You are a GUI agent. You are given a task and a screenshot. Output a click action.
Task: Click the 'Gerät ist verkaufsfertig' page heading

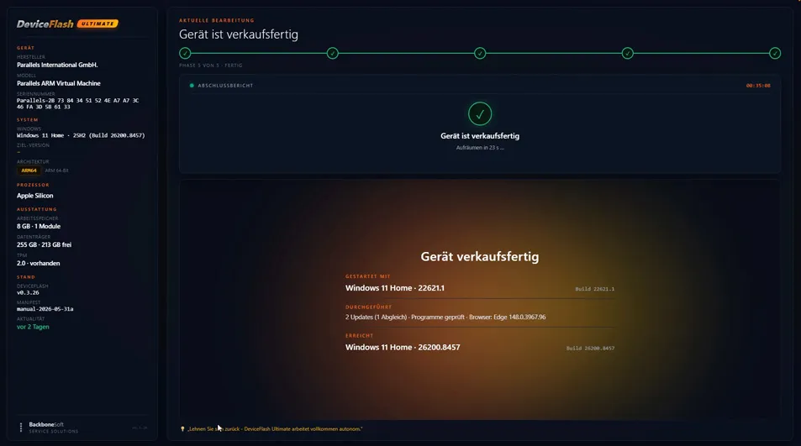239,34
